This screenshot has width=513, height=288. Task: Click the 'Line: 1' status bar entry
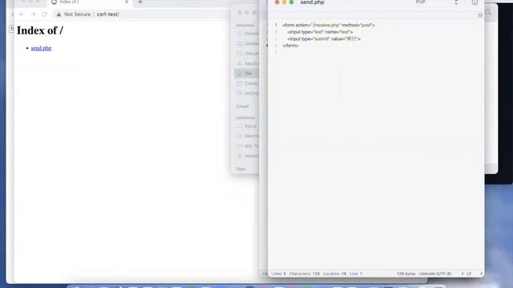(x=356, y=274)
